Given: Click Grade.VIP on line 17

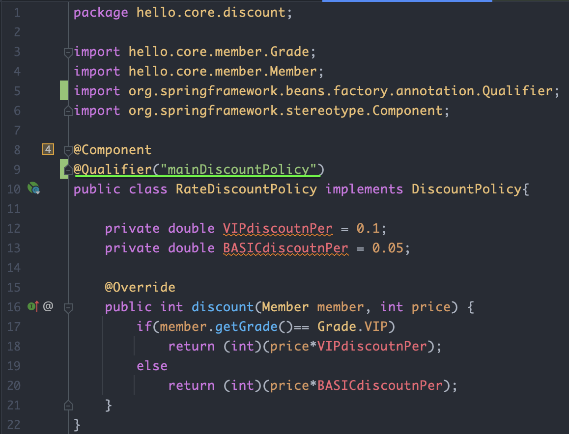Looking at the screenshot, I should tap(352, 326).
